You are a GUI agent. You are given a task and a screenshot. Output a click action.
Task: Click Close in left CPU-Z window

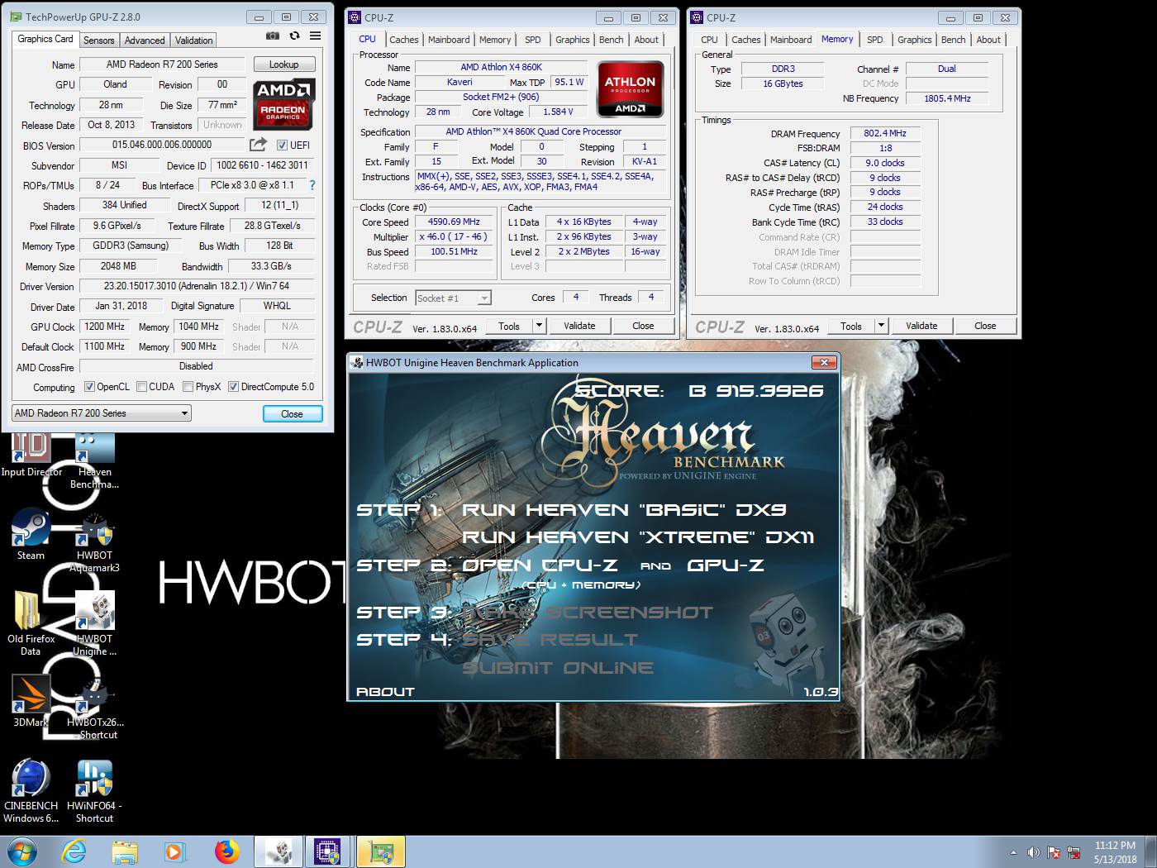tap(643, 326)
